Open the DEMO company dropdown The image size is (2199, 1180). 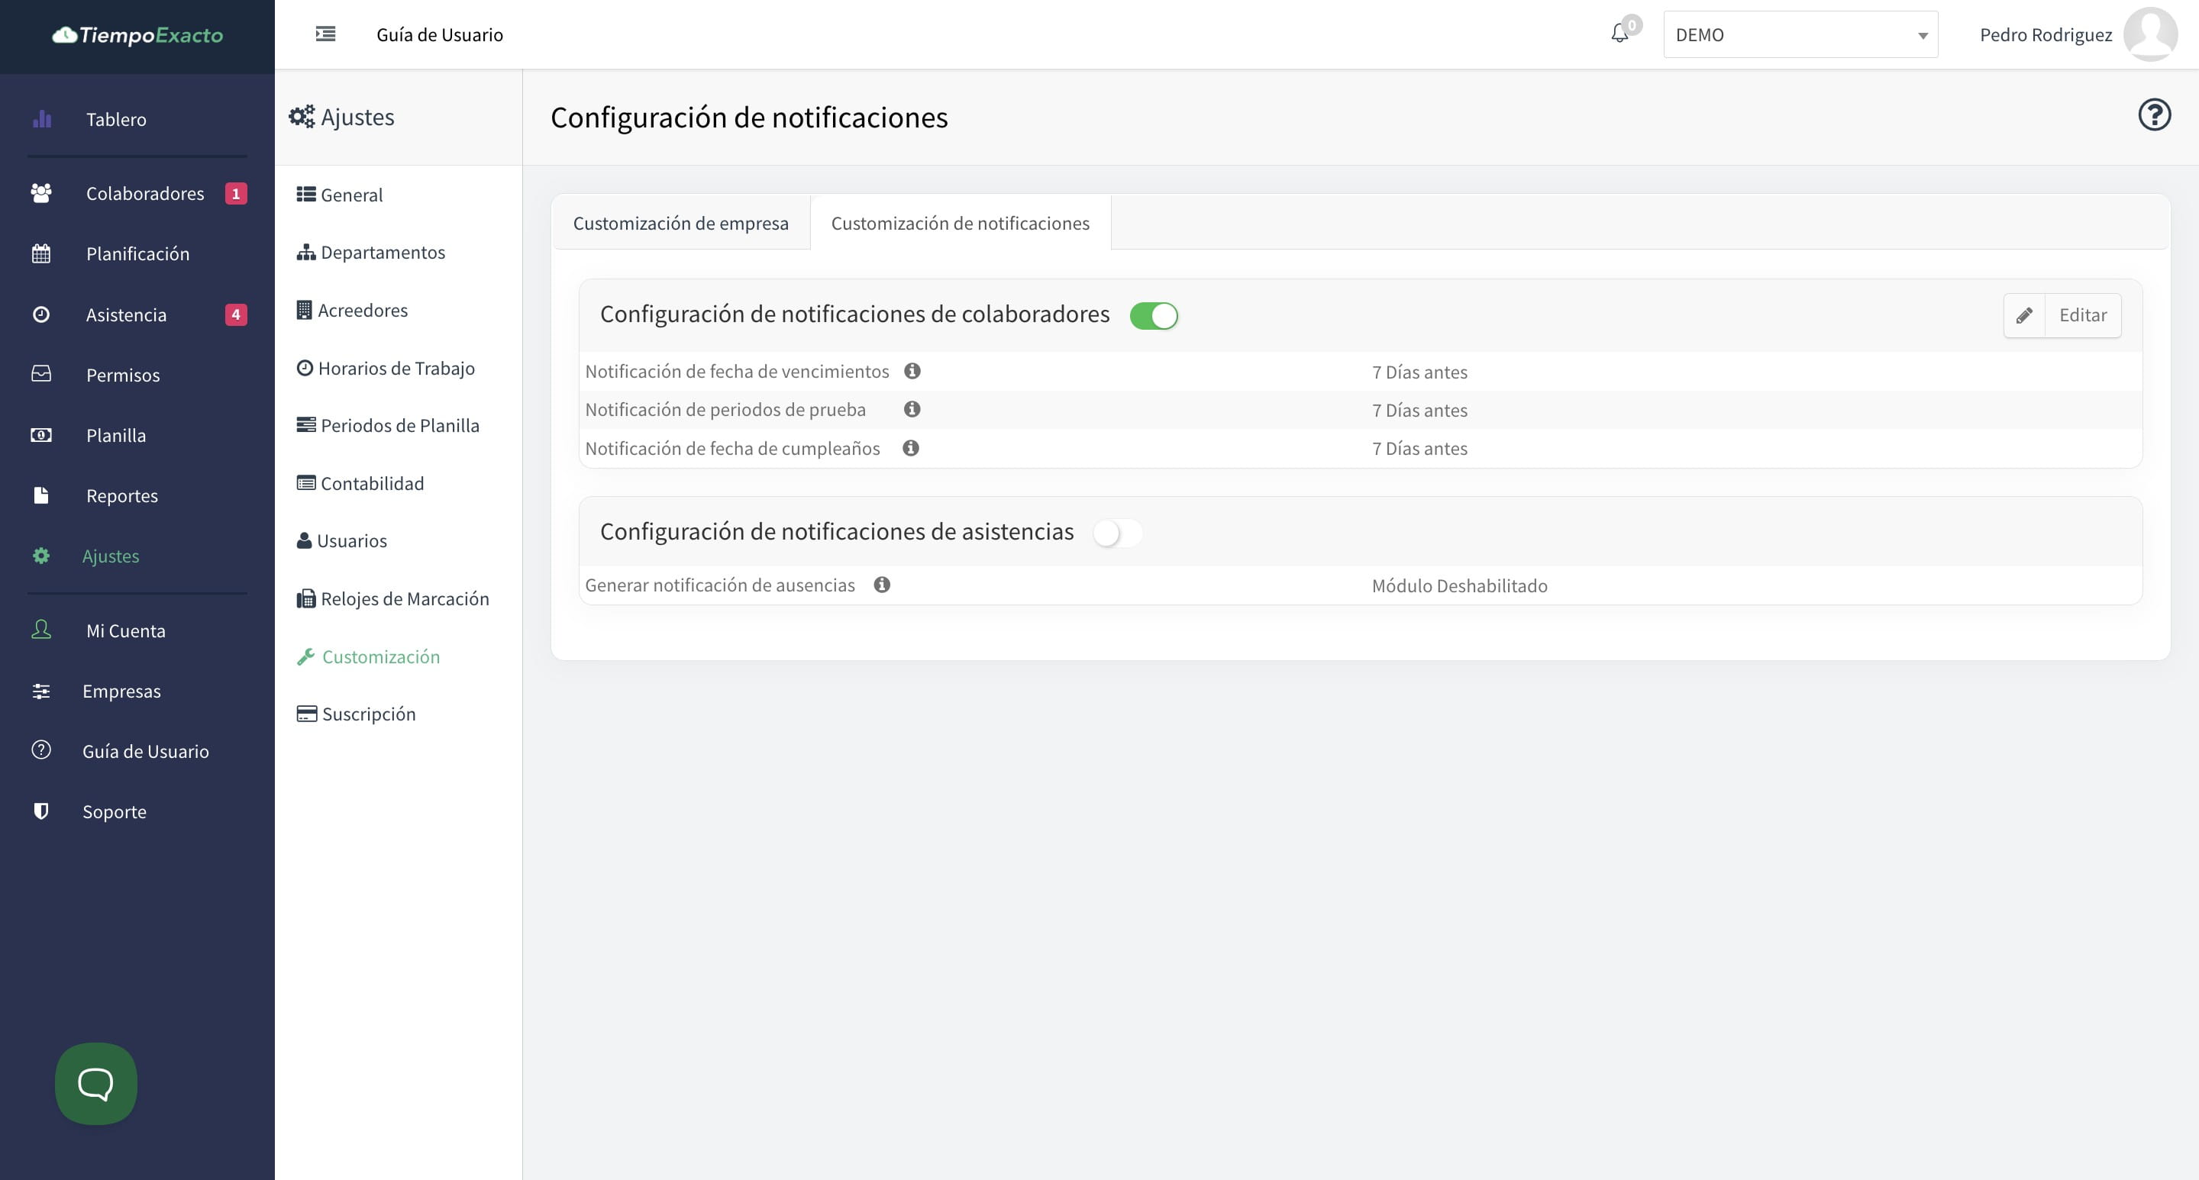click(1800, 35)
